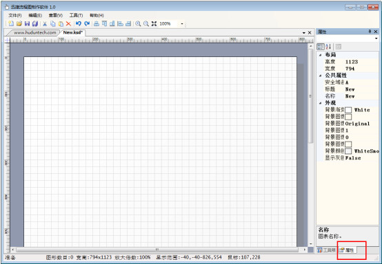Open the 100% zoom level dropdown
The width and height of the screenshot is (382, 264).
tap(182, 24)
